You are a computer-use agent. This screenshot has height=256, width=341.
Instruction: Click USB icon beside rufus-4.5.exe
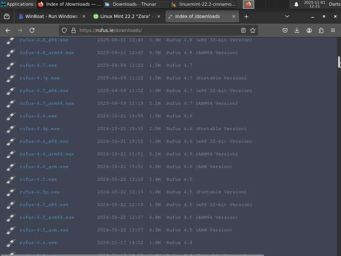[11, 180]
